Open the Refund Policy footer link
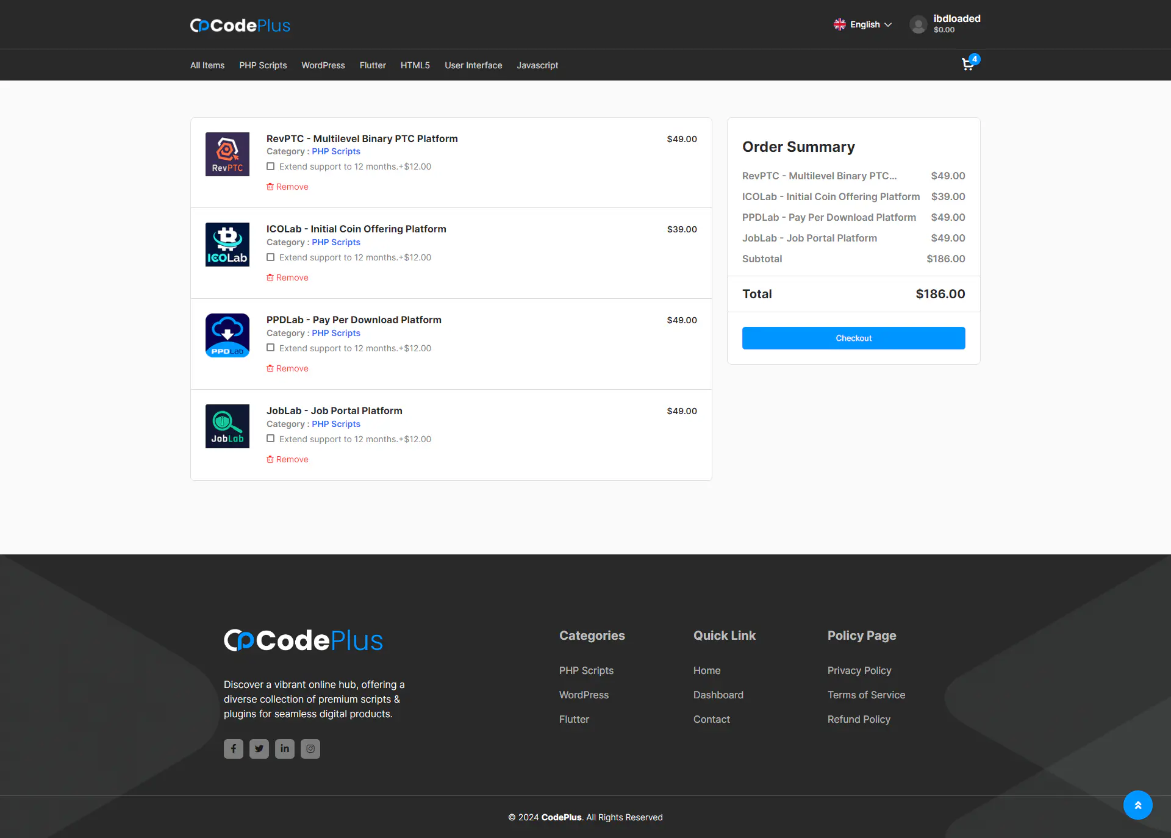Viewport: 1171px width, 838px height. click(859, 719)
